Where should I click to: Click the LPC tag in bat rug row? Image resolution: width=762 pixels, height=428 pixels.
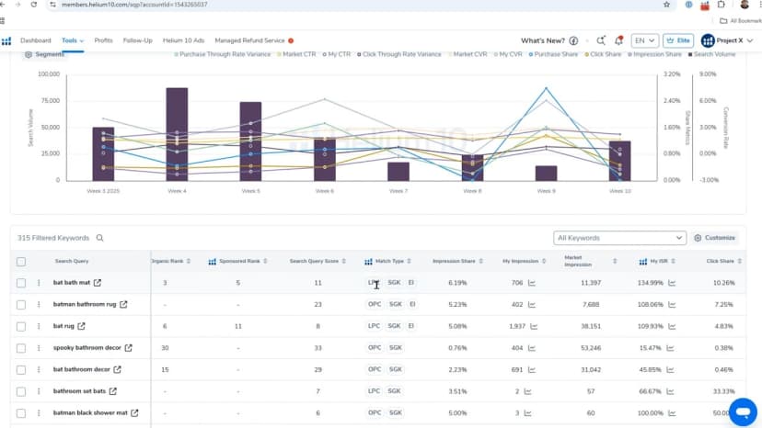pos(374,326)
